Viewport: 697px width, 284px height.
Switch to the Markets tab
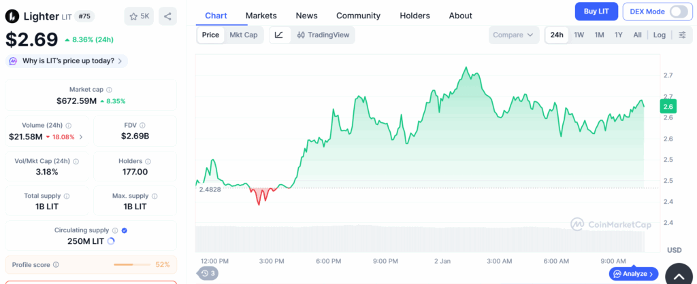click(x=261, y=16)
